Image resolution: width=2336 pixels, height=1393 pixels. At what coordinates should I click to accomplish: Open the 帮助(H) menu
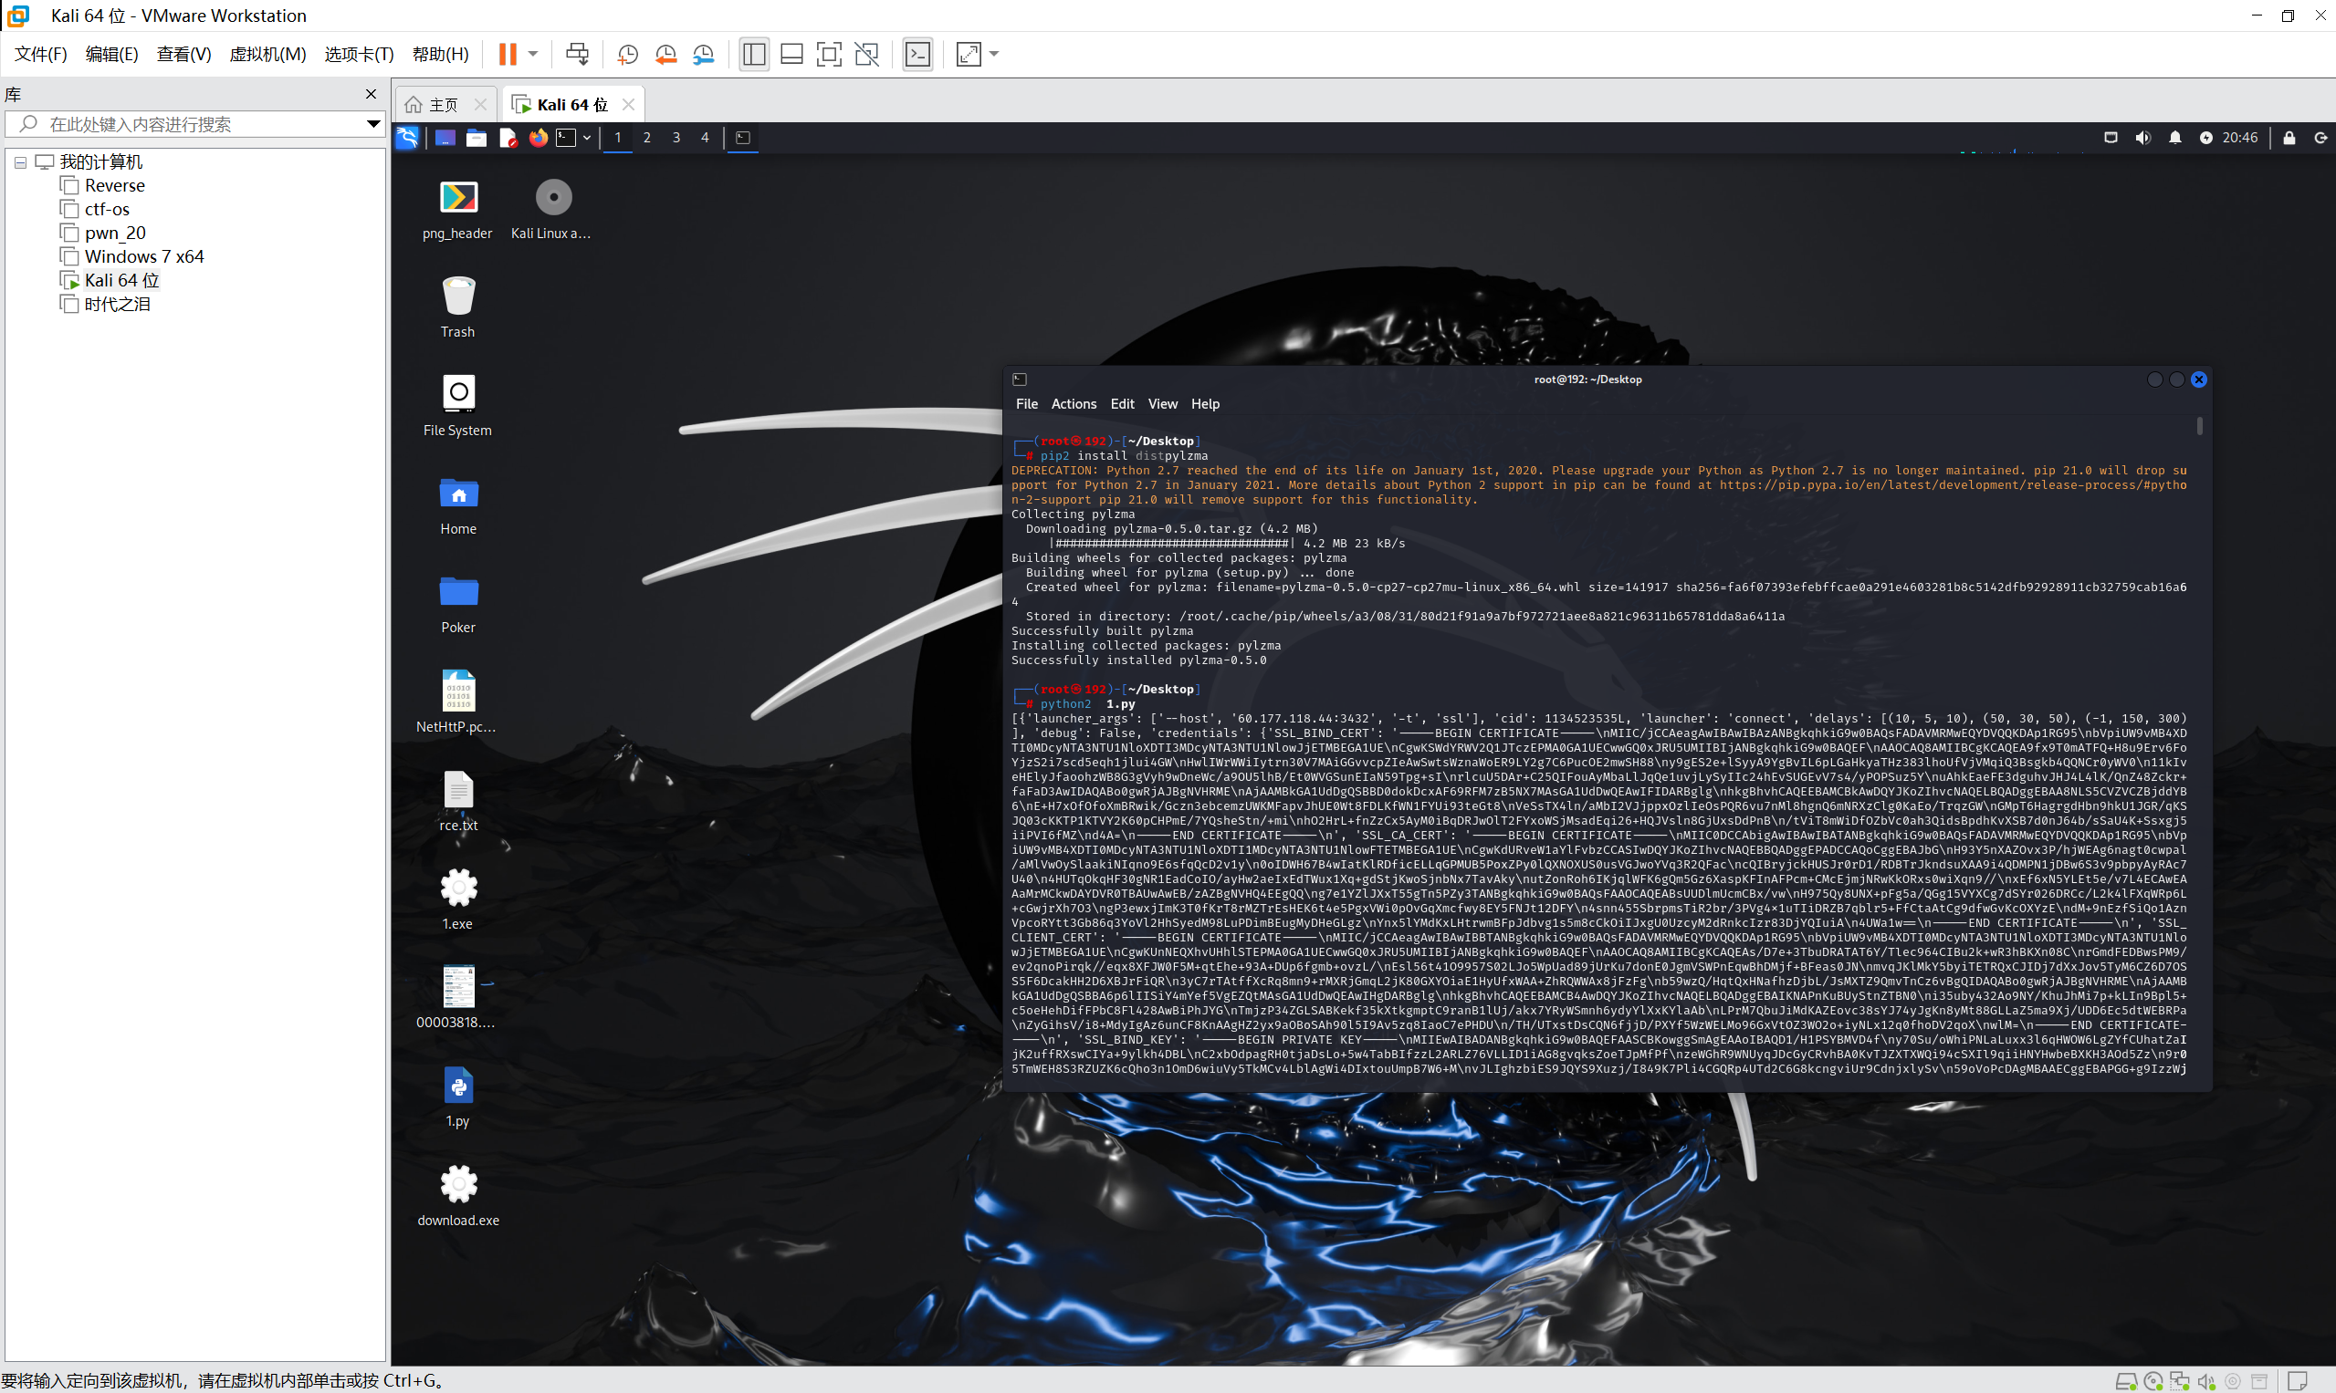point(441,55)
